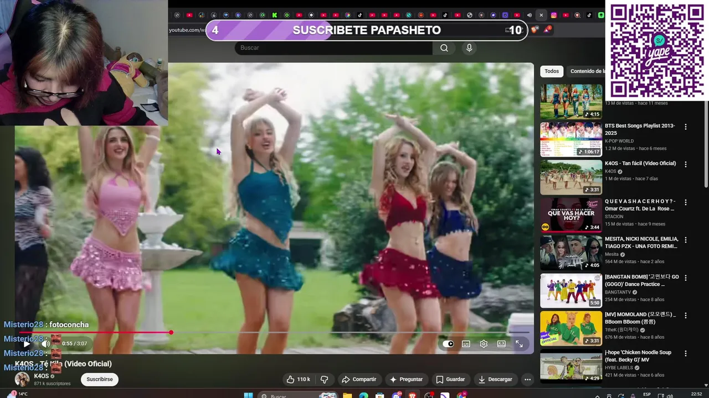
Task: Click the Descargar download button
Action: coord(495,379)
